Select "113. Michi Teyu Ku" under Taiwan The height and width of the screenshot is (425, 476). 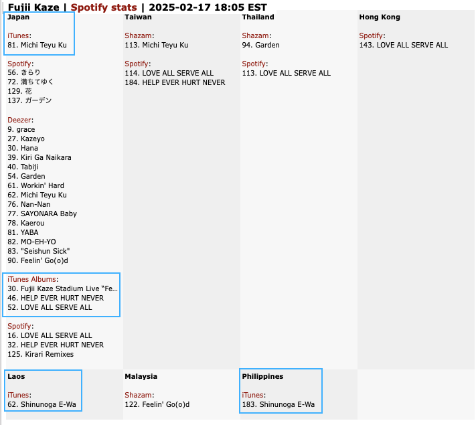coord(157,45)
